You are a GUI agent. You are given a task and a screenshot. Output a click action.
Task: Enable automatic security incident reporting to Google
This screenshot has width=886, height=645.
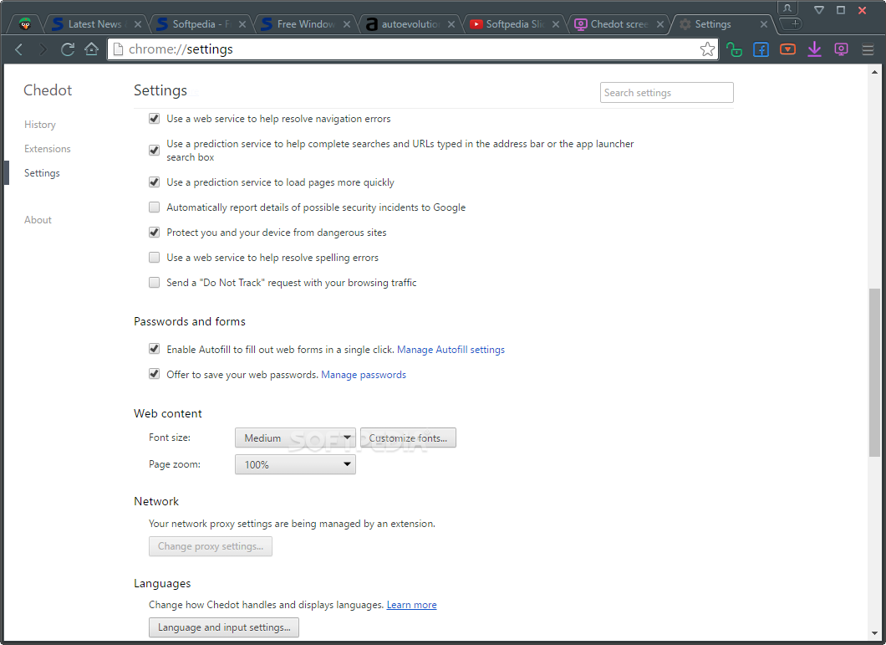[x=154, y=207]
